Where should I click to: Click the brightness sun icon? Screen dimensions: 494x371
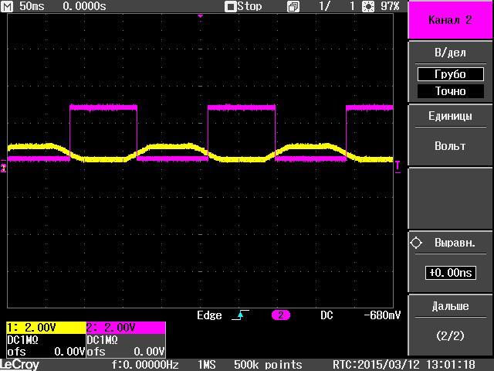point(367,7)
